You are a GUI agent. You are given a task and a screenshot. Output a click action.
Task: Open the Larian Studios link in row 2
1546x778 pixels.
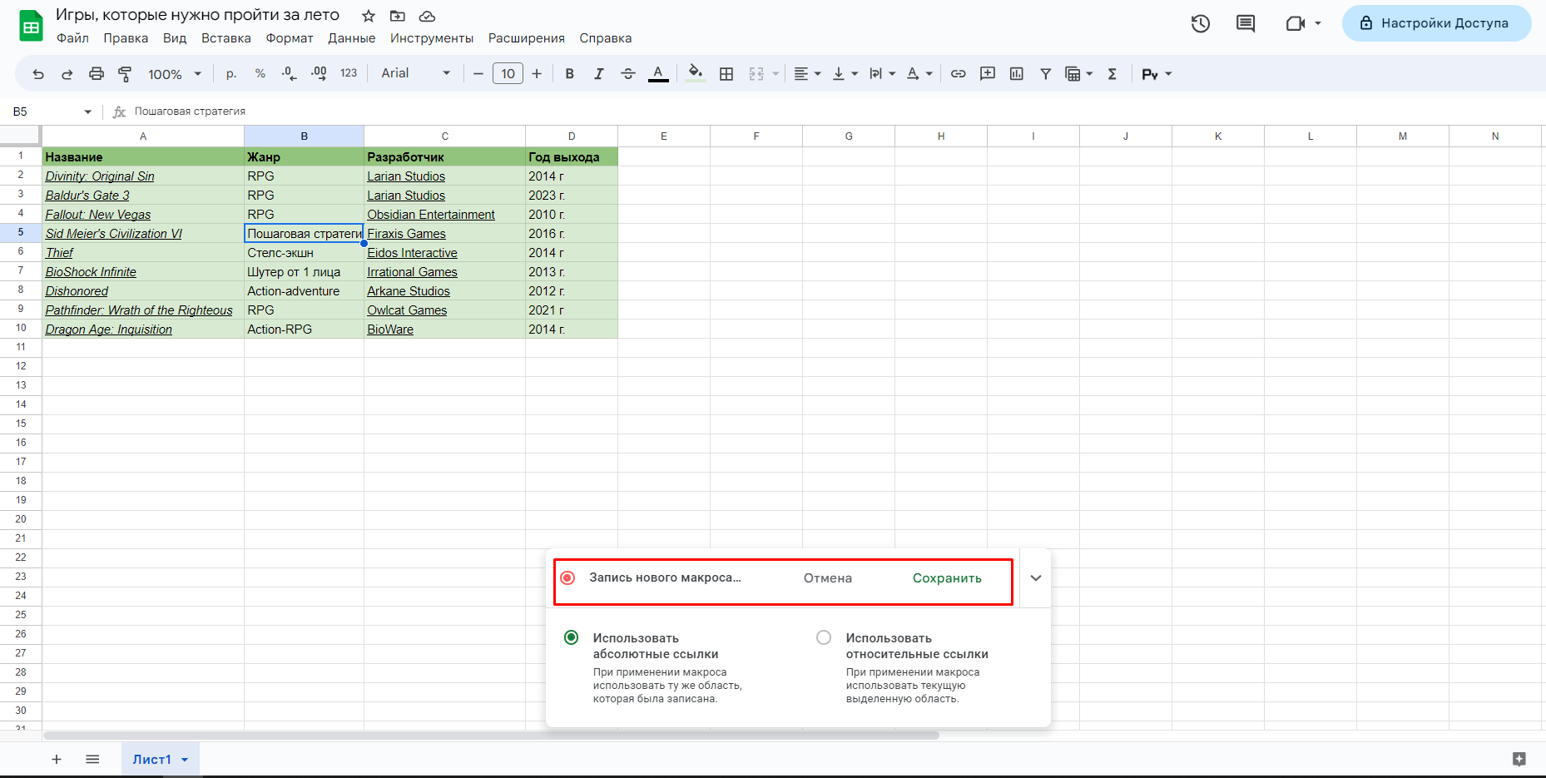(406, 176)
